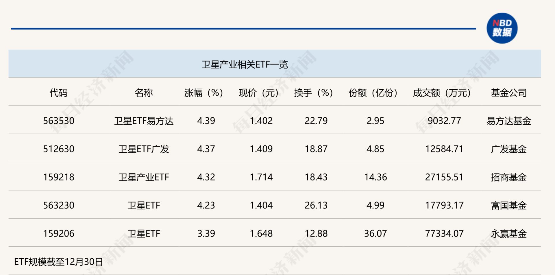
Task: Select the 永赢基金 company cell
Action: pyautogui.click(x=509, y=233)
